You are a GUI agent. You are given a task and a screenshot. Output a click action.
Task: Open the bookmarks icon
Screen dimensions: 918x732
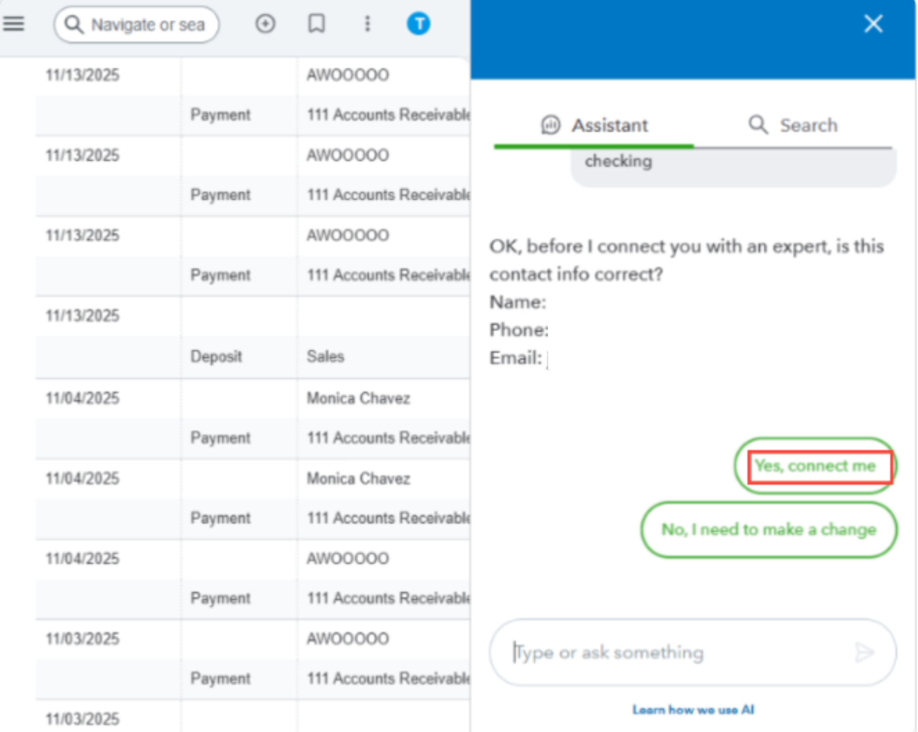click(x=317, y=24)
